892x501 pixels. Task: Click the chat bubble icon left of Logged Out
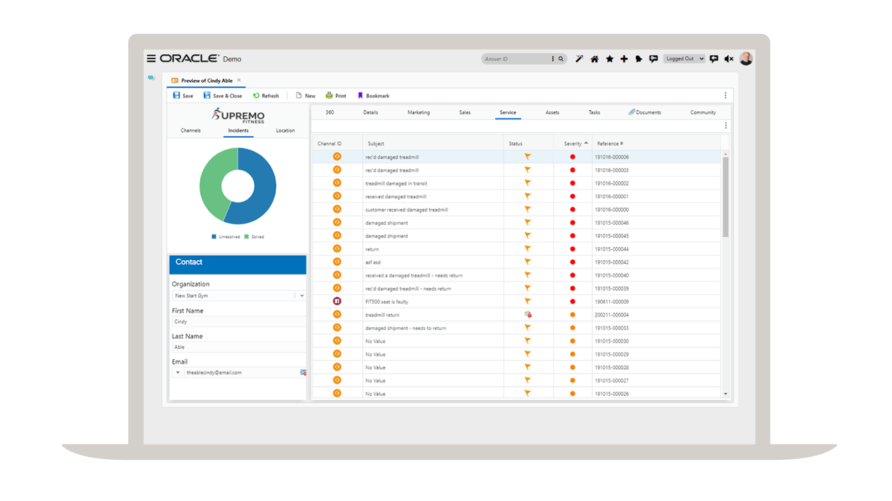click(x=654, y=59)
